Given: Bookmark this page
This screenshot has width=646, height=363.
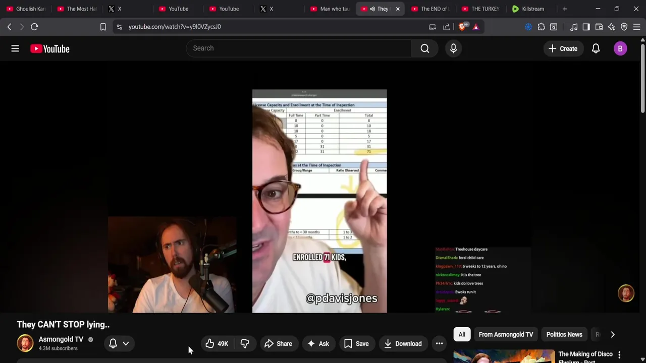Looking at the screenshot, I should tap(103, 27).
